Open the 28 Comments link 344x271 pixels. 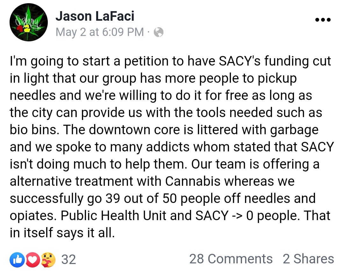pyautogui.click(x=231, y=259)
